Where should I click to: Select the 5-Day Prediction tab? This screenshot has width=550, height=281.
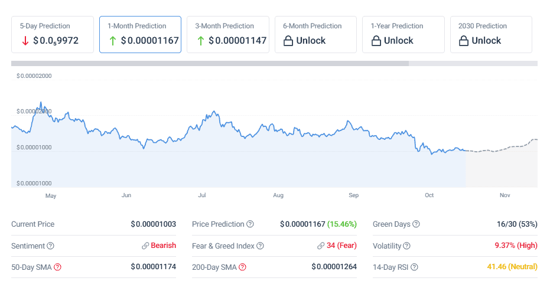[53, 35]
